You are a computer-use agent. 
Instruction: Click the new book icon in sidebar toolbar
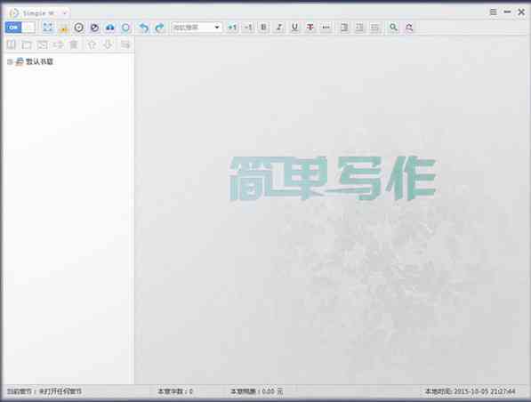12,44
